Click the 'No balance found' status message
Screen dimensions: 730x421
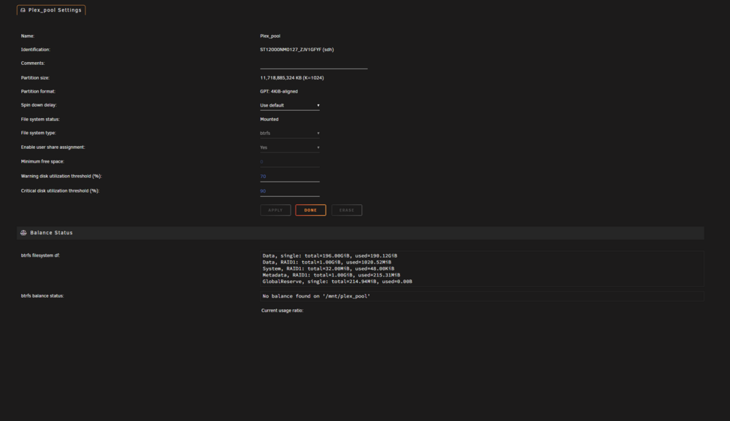316,296
